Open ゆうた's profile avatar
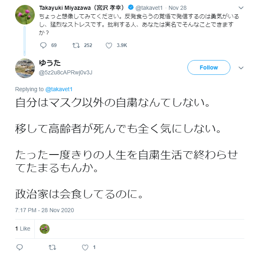Image resolution: width=257 pixels, height=260 pixels. point(25,67)
